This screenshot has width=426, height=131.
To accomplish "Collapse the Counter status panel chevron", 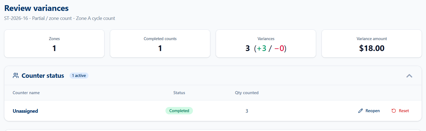I will [x=409, y=76].
